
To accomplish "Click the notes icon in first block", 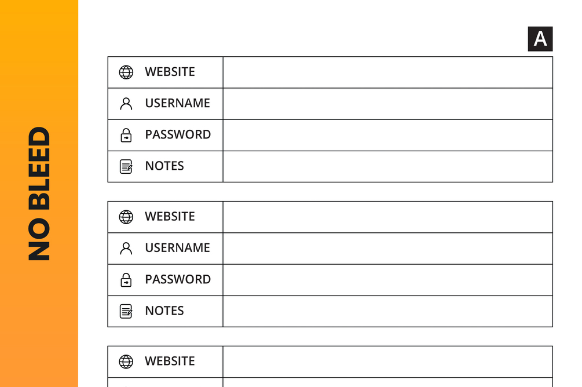I will point(126,166).
